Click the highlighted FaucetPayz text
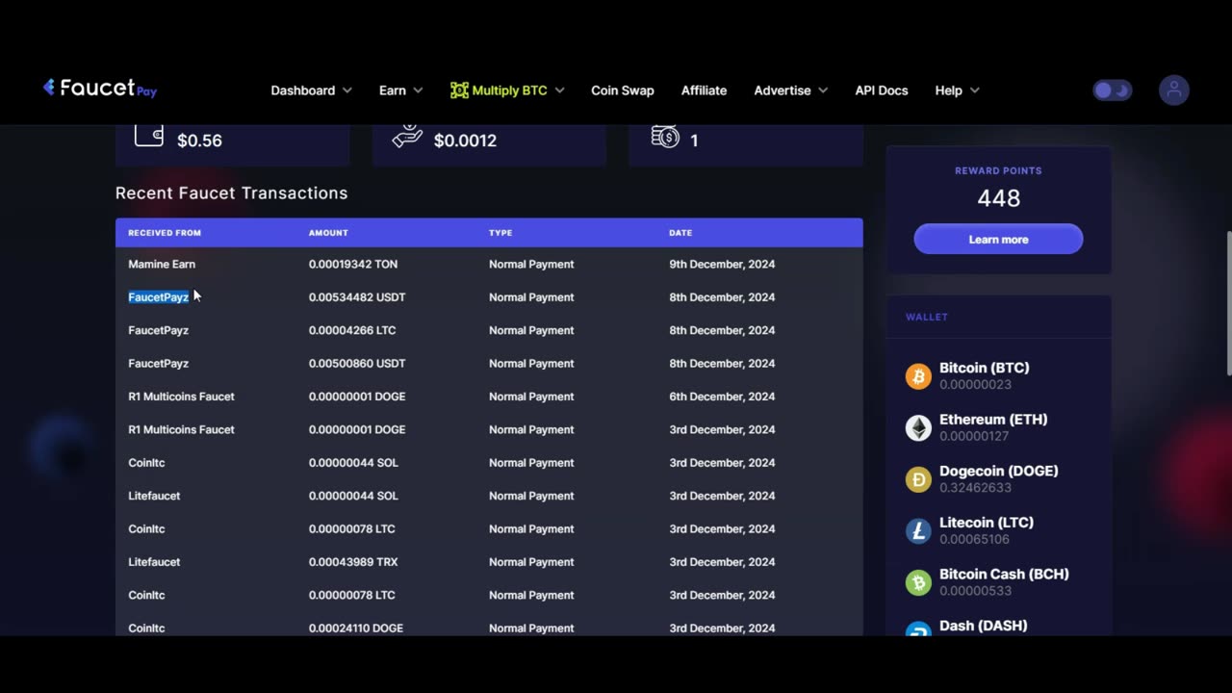This screenshot has height=693, width=1232. point(159,297)
